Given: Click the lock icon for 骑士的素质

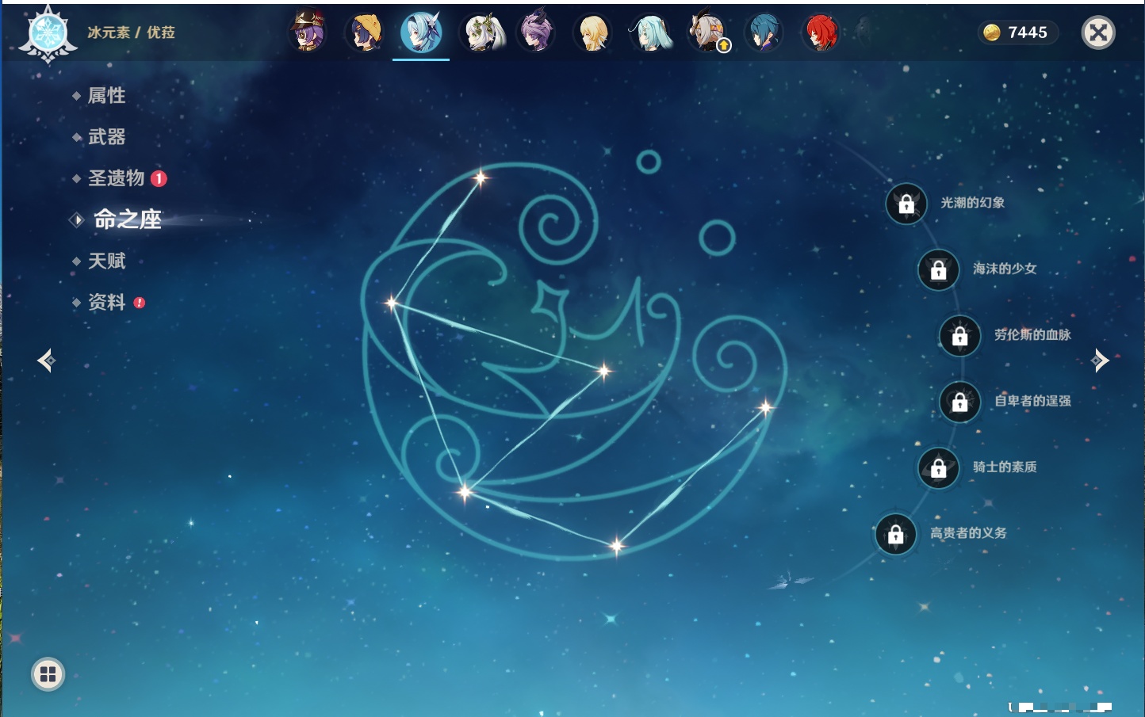Looking at the screenshot, I should point(939,467).
